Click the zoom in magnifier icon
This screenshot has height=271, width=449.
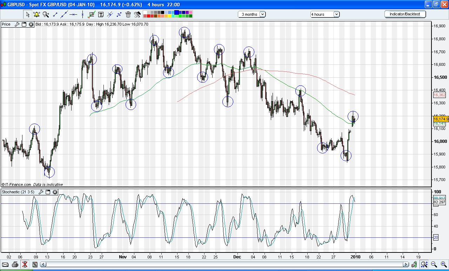pos(444,264)
